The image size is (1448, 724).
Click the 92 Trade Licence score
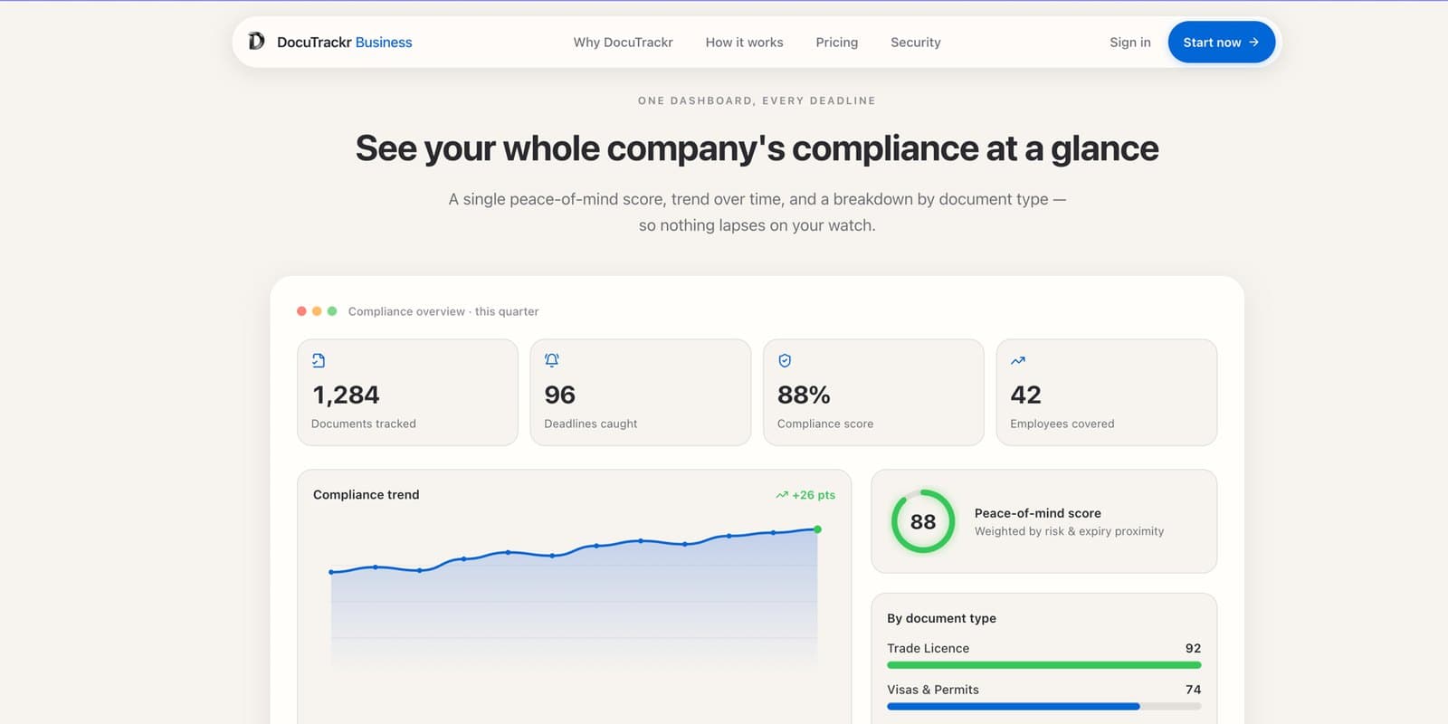1193,648
